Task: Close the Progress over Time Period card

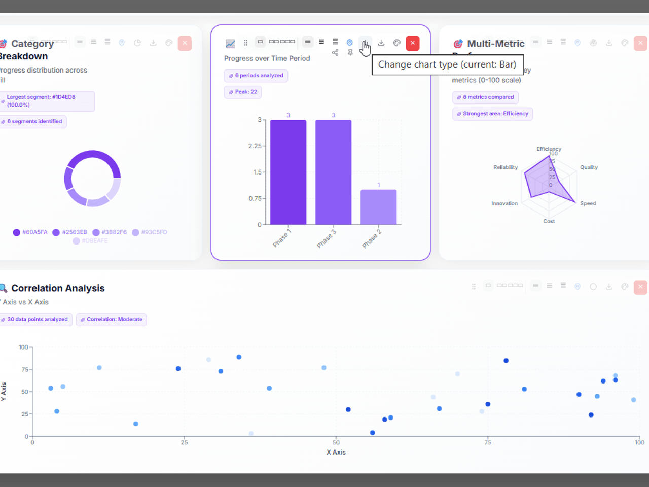Action: [413, 43]
